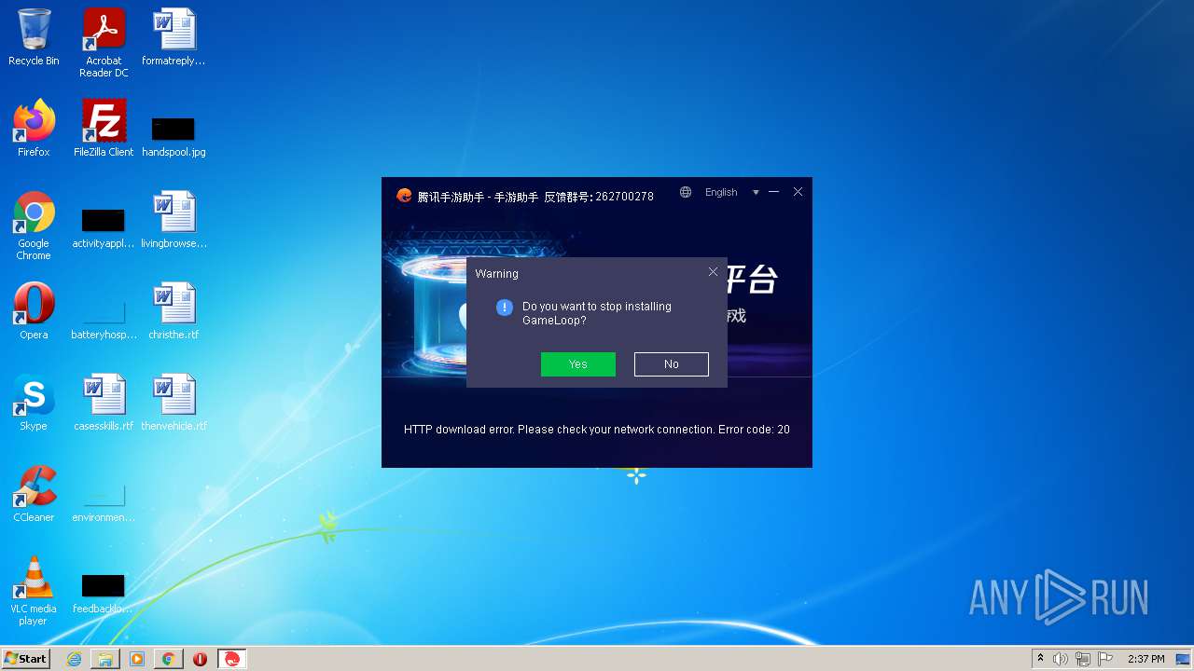
Task: Select the activityappl file icon
Action: 104,228
